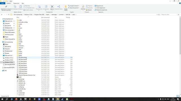Select Сеть in navigation pane
Image resolution: width=181 pixels, height=101 pixels.
5,70
